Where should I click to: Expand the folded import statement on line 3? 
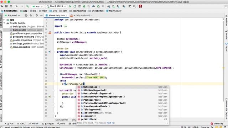pos(65,26)
